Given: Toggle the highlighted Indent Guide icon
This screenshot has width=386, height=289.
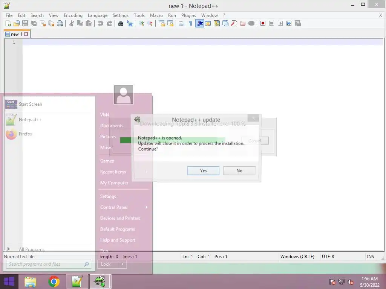Looking at the screenshot, I should 199,23.
